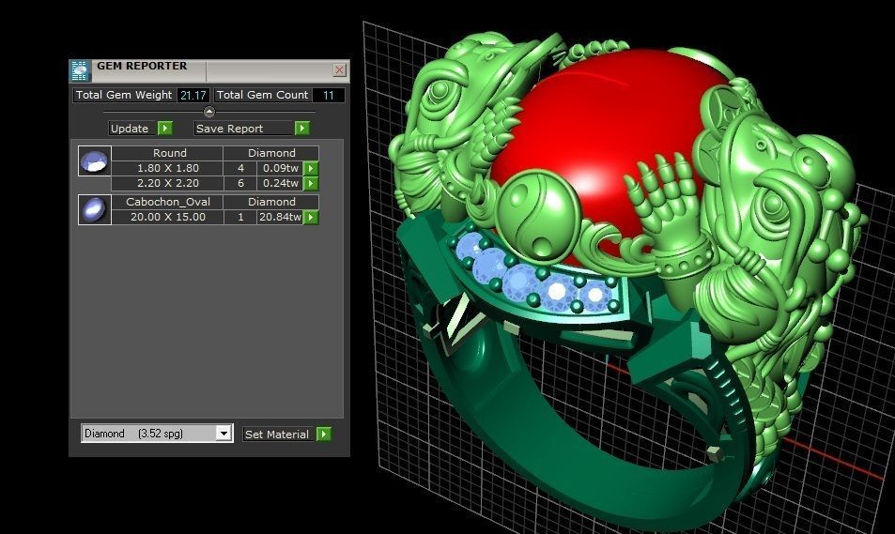Click the 0.09tw weight value
Screen dimensions: 895x534
pyautogui.click(x=280, y=168)
